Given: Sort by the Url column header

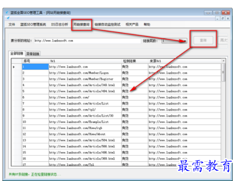Looking at the screenshot, I should point(85,61).
